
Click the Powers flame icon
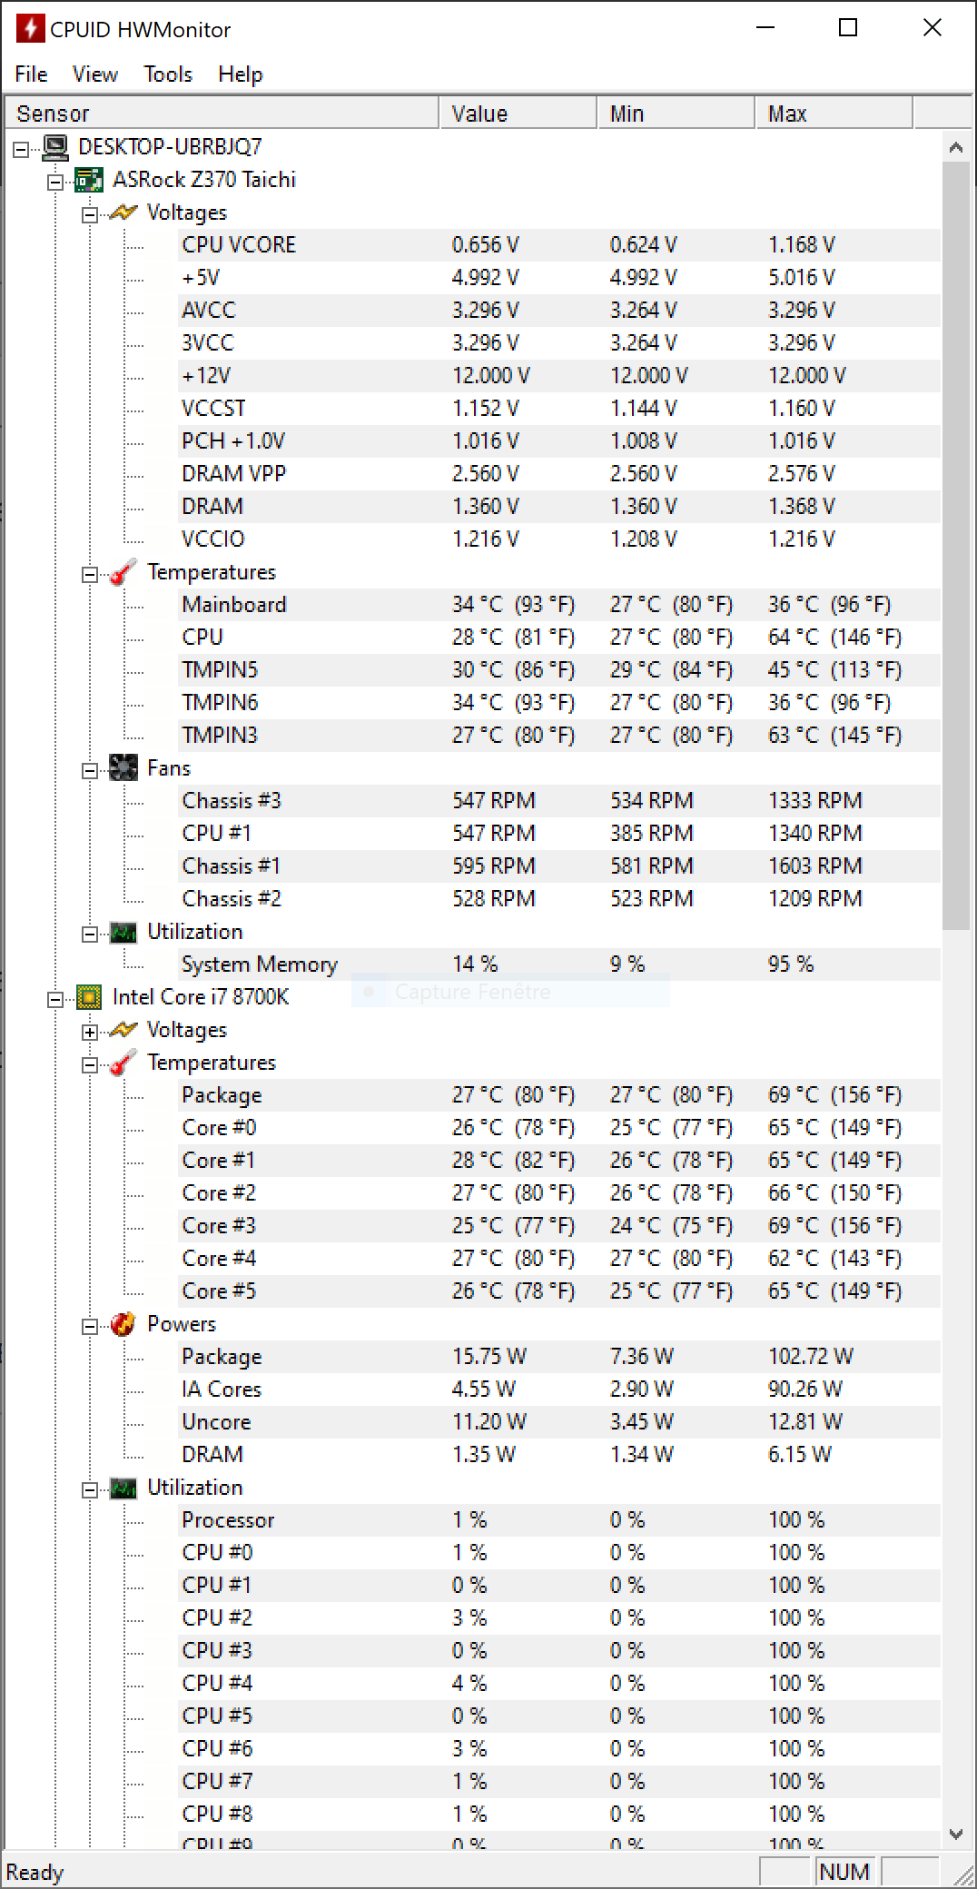click(x=123, y=1324)
